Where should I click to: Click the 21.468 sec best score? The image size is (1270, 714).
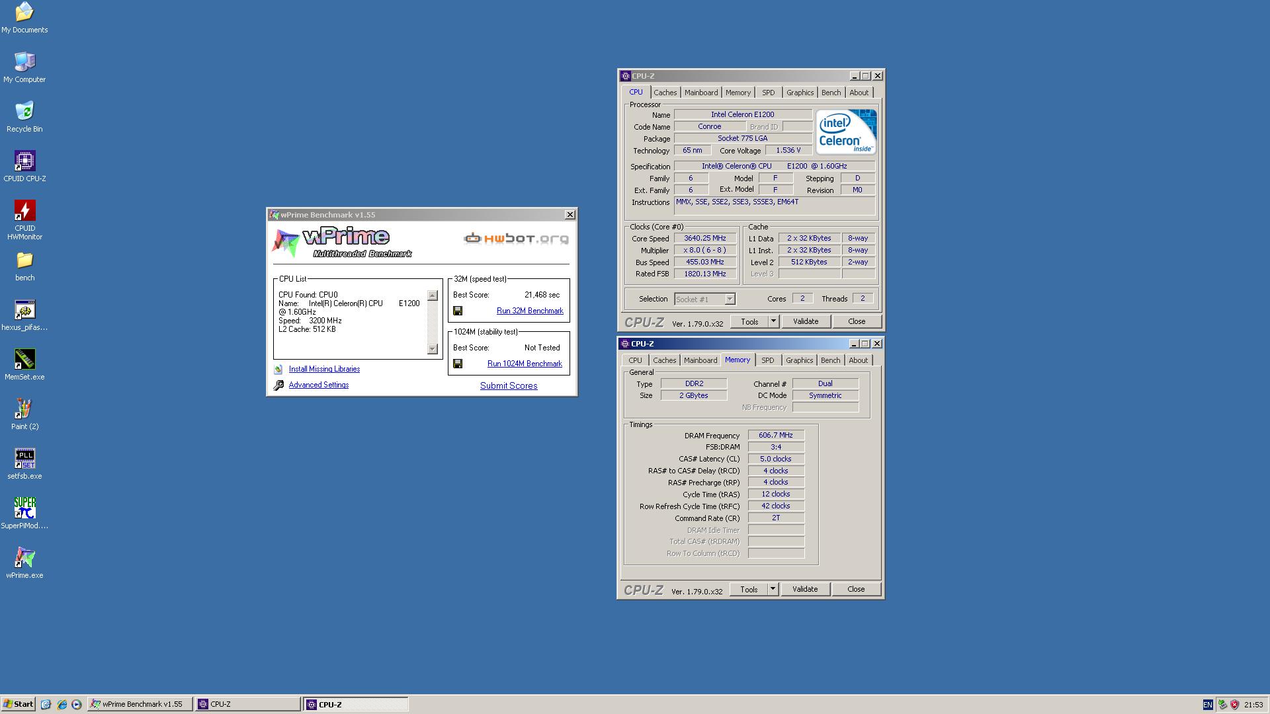click(542, 295)
